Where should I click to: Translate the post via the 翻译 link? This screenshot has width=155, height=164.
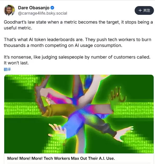[7, 69]
